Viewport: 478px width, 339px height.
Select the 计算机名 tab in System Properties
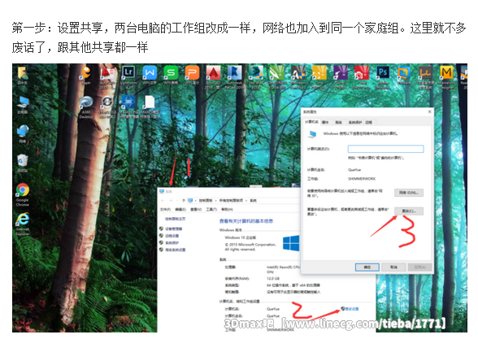click(311, 122)
